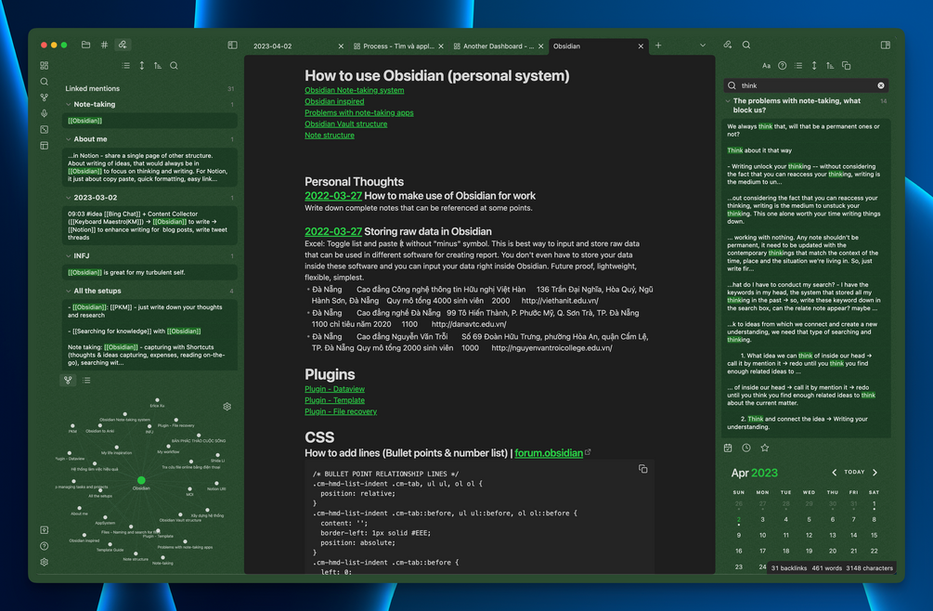Clear the think search query
The image size is (933, 611).
tap(881, 85)
